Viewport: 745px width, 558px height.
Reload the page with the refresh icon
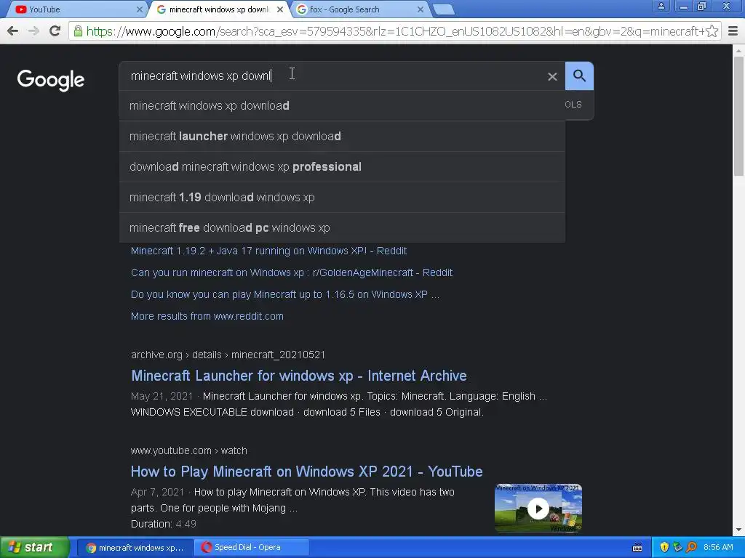coord(55,31)
